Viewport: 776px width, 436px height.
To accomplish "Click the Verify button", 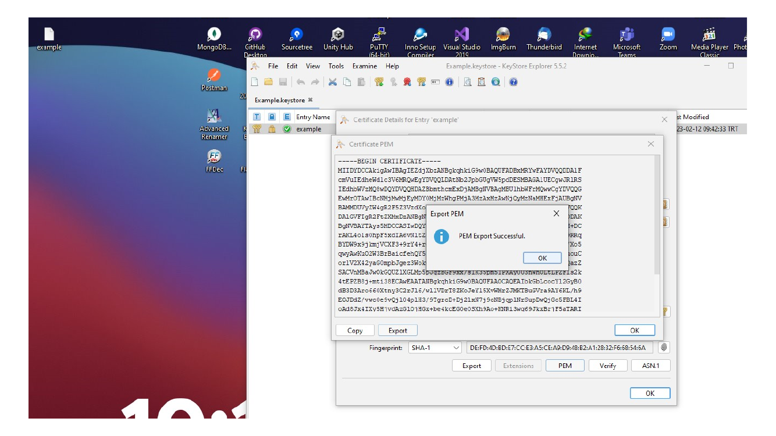I will point(608,366).
